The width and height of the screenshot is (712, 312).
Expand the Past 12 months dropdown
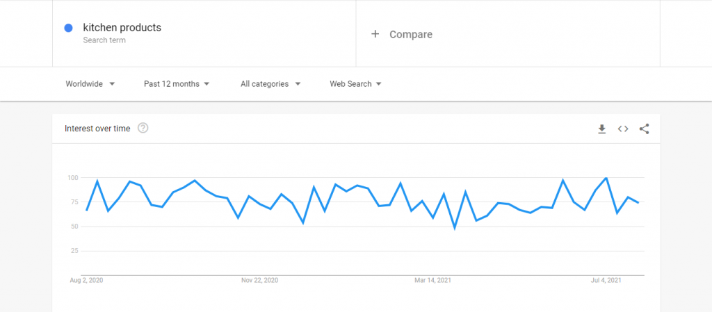coord(177,84)
